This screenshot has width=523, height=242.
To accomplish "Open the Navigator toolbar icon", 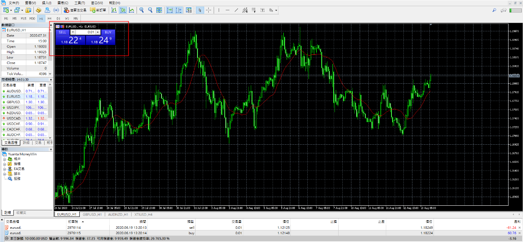I will tap(47, 10).
